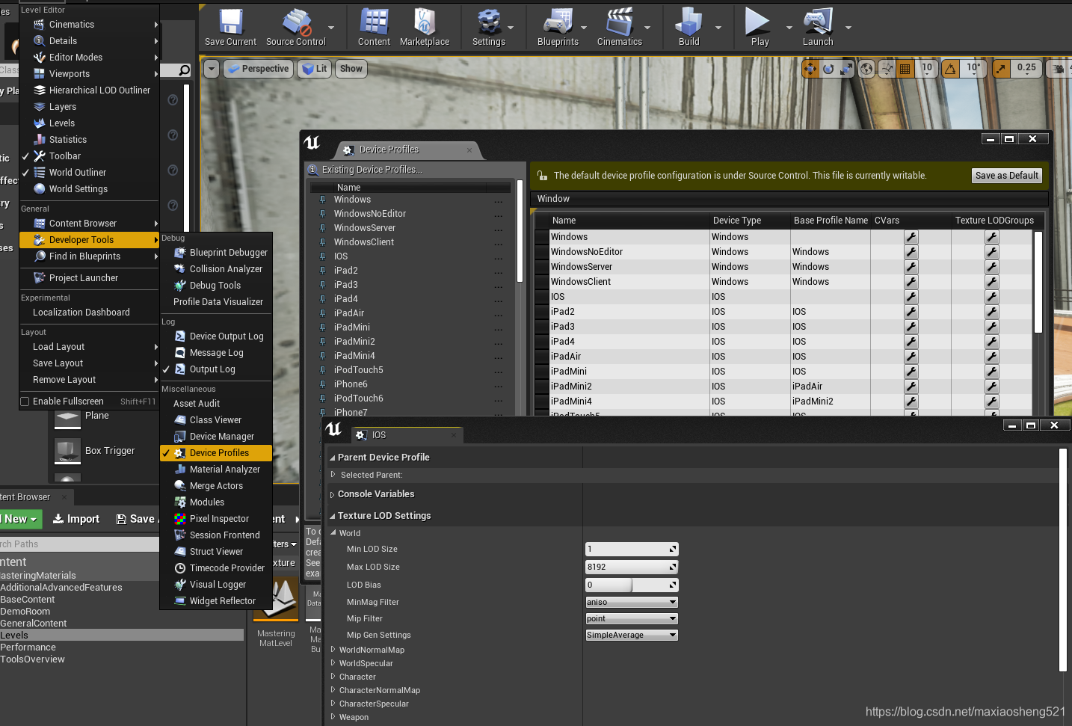Open Mip Gen Settings SimpleAverage dropdown
Viewport: 1072px width, 726px height.
point(632,635)
